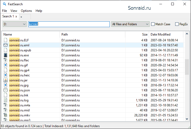Click the image icon of sonraid.ru.jpg
This screenshot has width=191, height=129.
coord(6,85)
